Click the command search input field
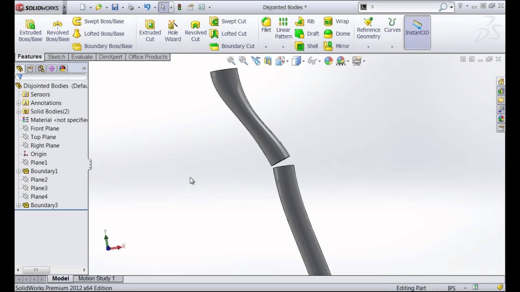 click(x=403, y=7)
